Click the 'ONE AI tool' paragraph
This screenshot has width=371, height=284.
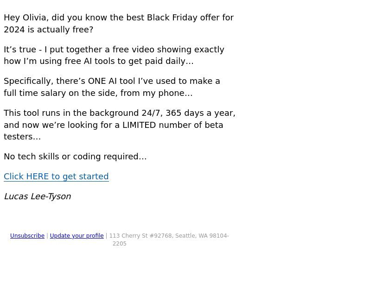click(112, 87)
